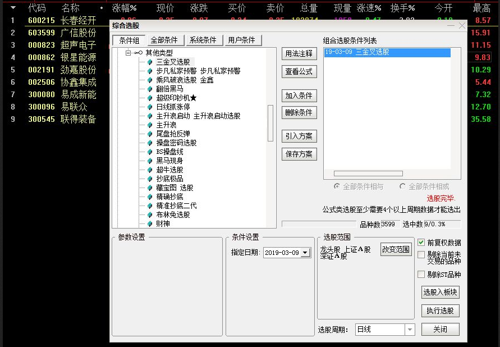Click the 选股入板块 button

coord(441,292)
